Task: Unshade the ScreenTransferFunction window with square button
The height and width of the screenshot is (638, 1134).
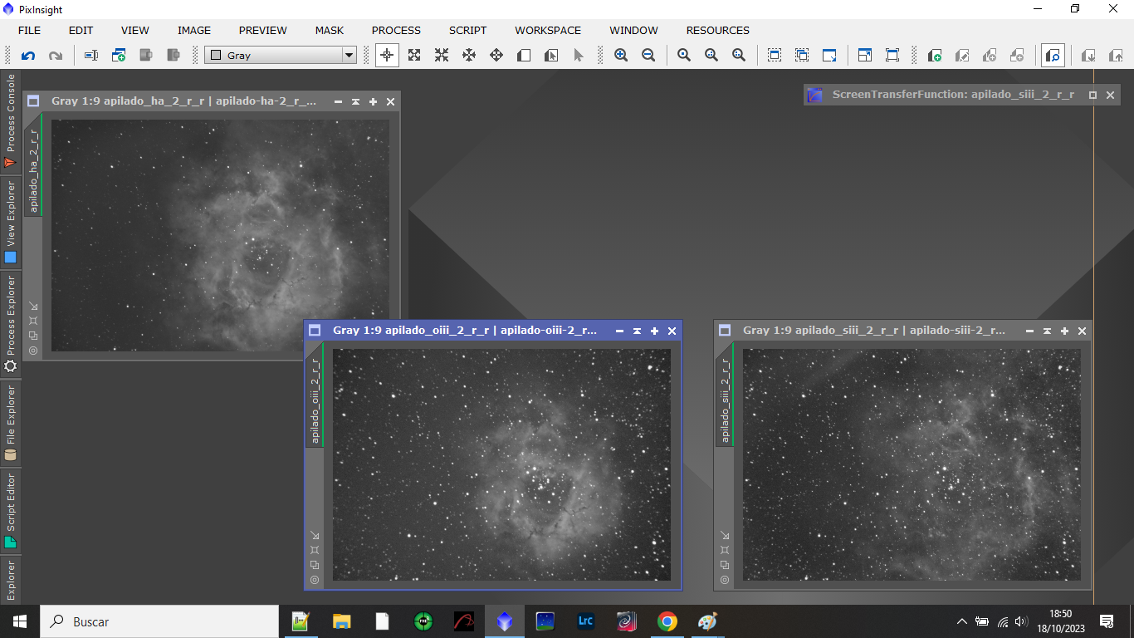Action: (1092, 95)
